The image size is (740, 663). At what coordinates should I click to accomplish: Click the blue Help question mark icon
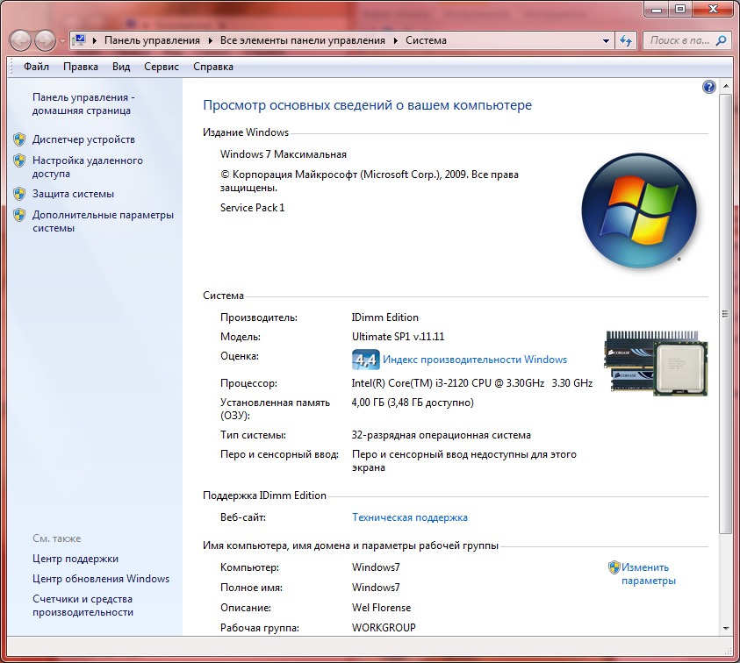coord(709,87)
